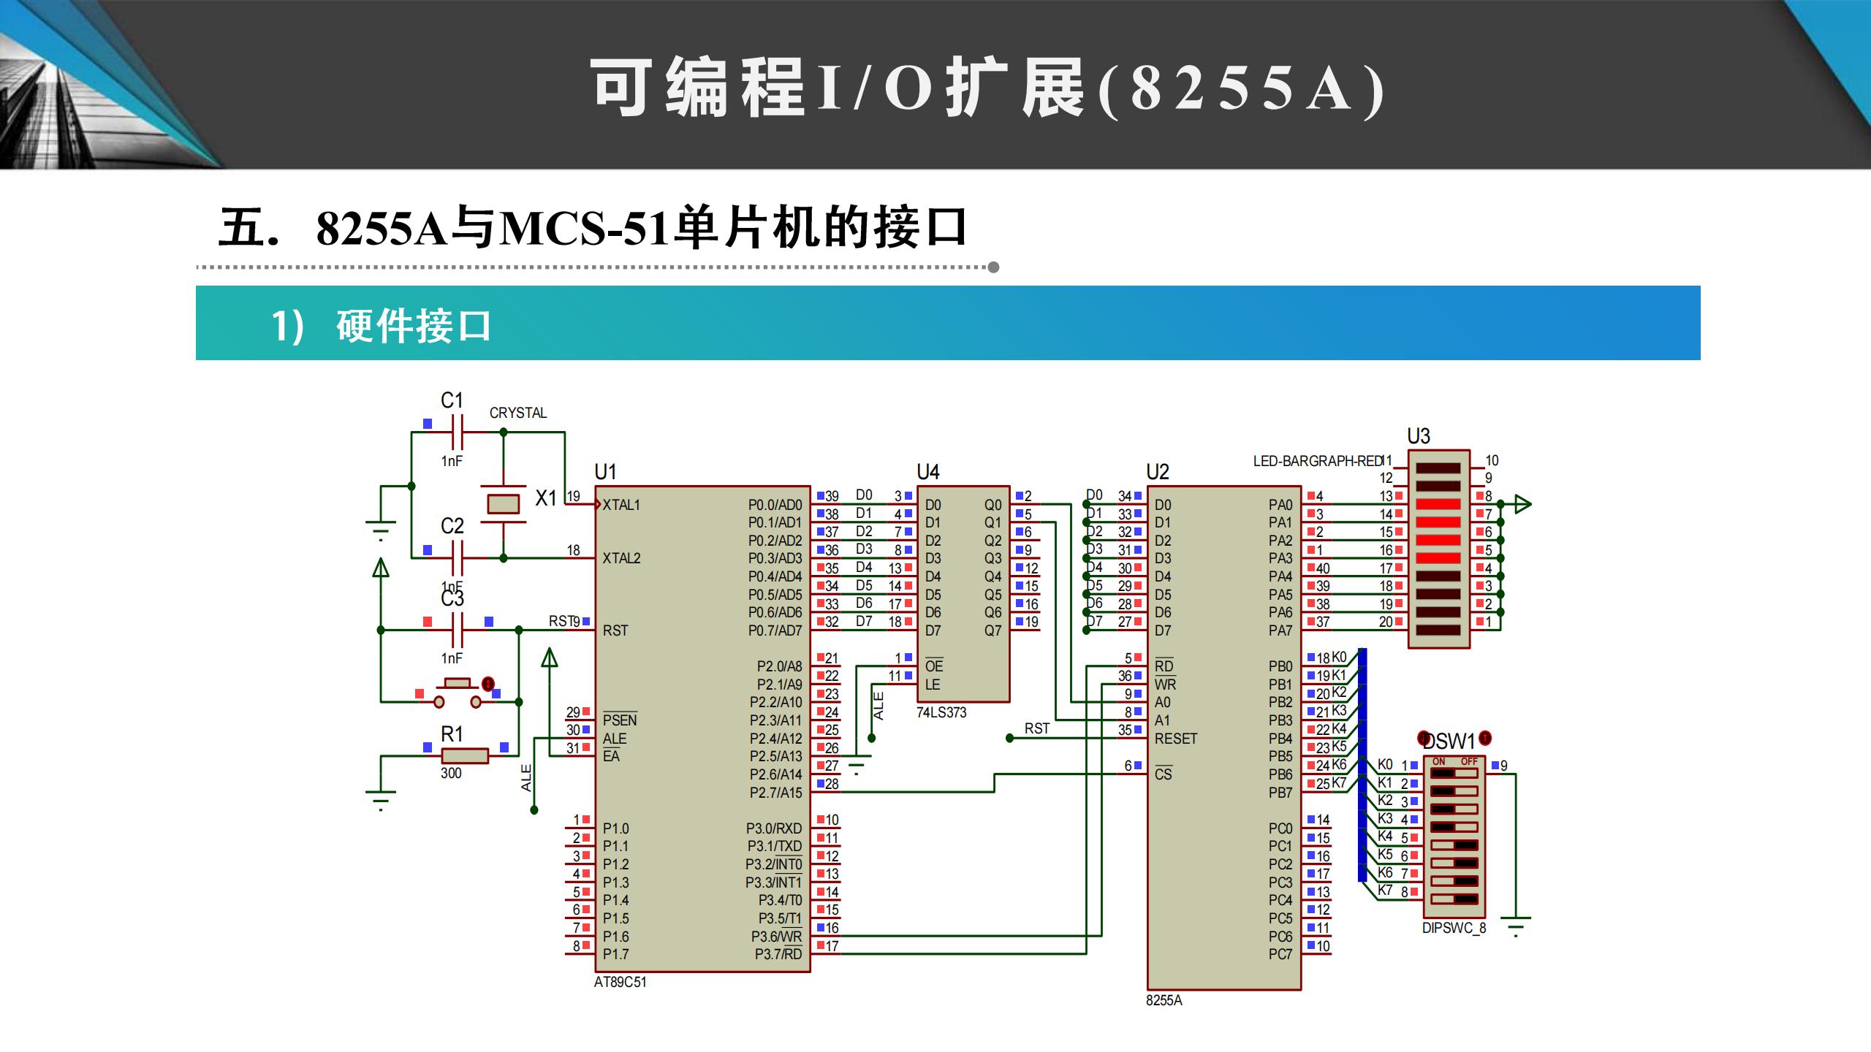Click power arrow terminal beside LED bargraph

[1522, 504]
